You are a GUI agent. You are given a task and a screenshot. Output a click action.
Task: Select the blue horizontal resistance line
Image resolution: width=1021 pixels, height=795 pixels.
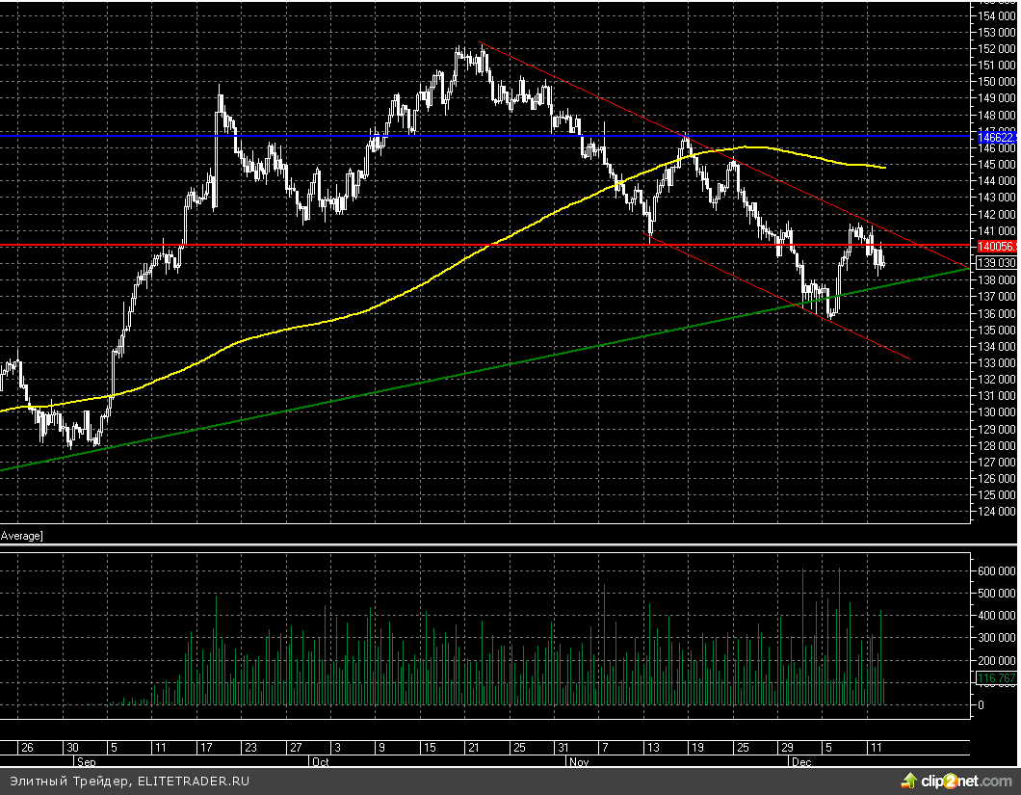click(289, 136)
